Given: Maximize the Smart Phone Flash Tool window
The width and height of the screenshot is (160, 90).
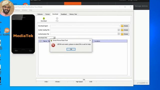Looking at the screenshot, I should [125, 7].
